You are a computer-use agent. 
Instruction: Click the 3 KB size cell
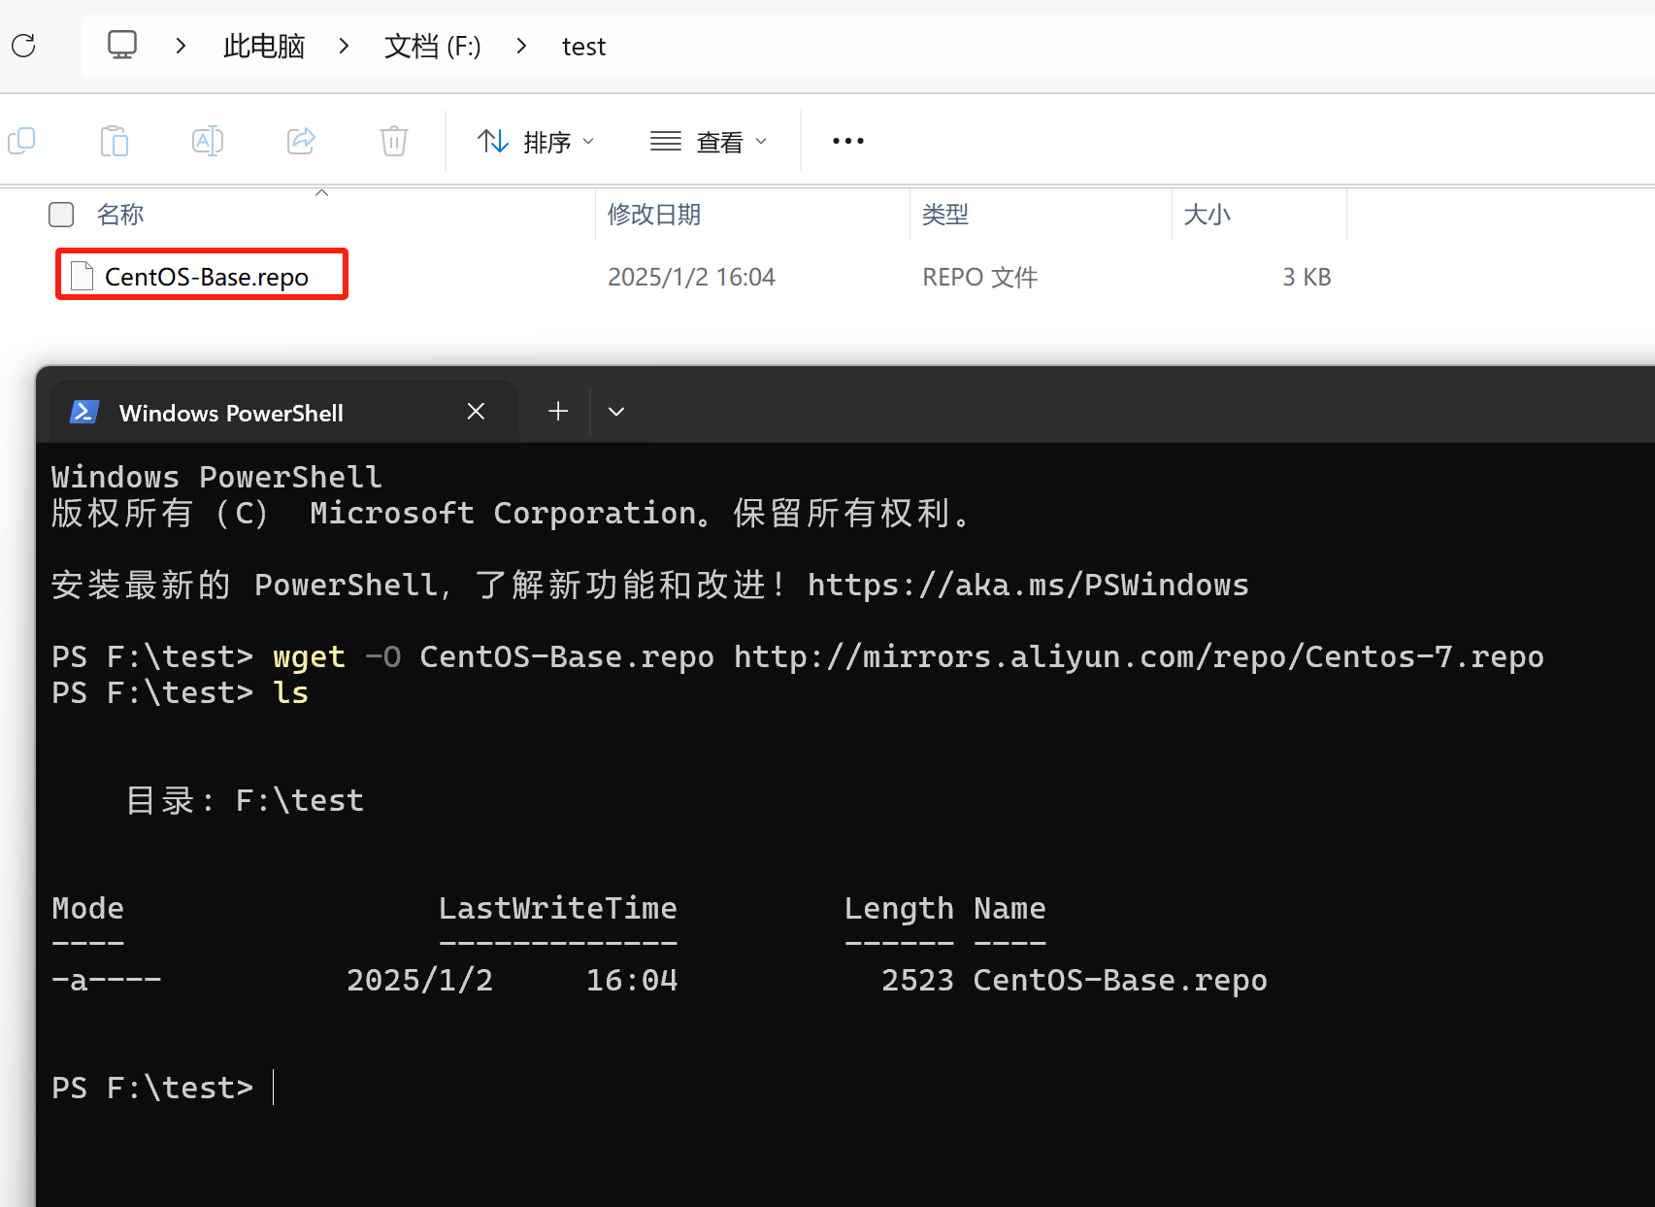pos(1307,278)
